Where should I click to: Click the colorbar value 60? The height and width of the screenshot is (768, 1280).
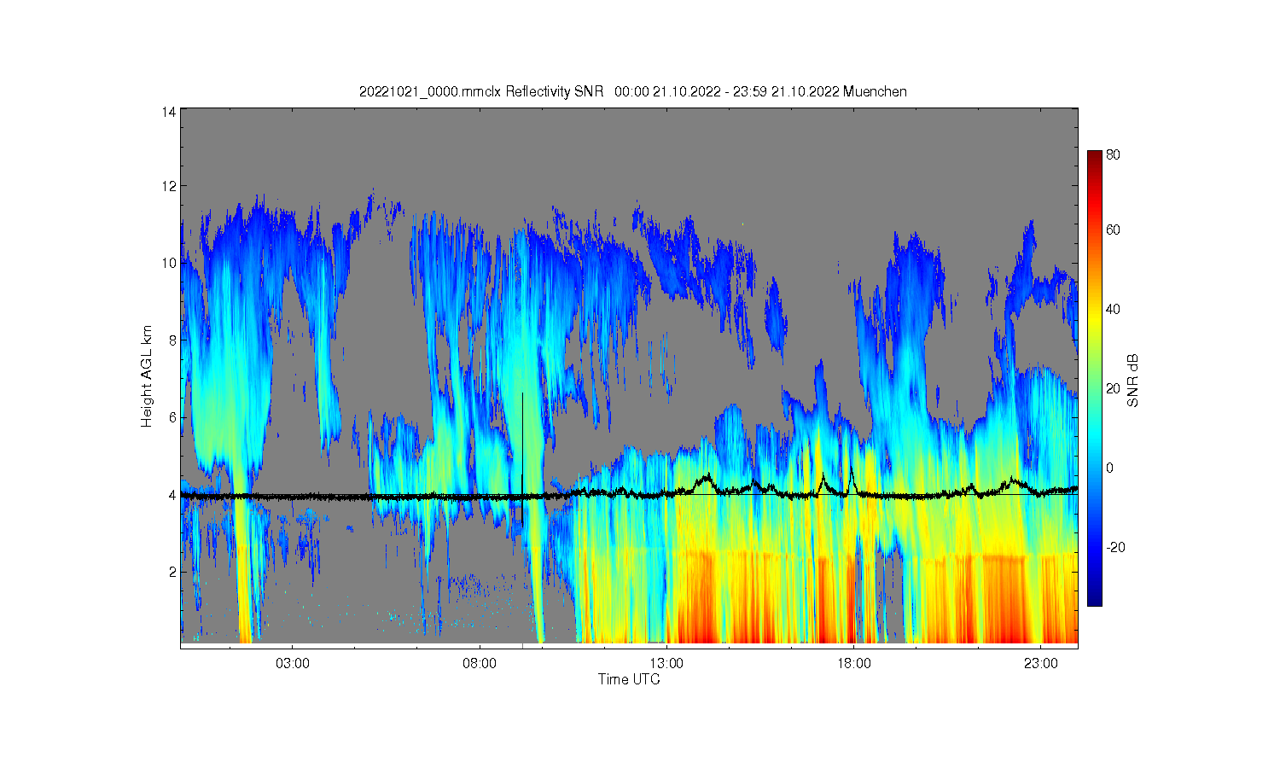pyautogui.click(x=1114, y=230)
